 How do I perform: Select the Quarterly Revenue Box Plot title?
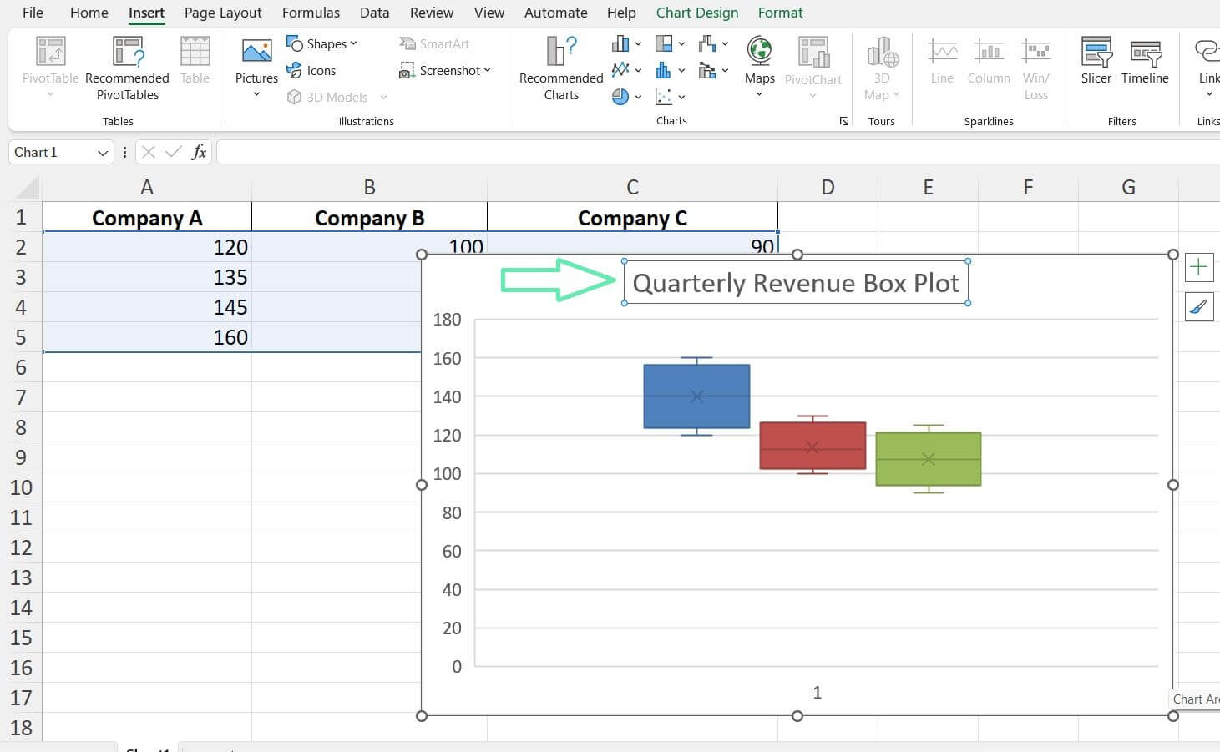click(794, 283)
